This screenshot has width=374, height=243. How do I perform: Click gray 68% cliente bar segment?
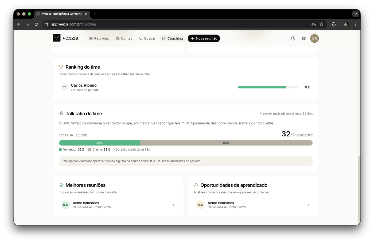[x=226, y=143]
